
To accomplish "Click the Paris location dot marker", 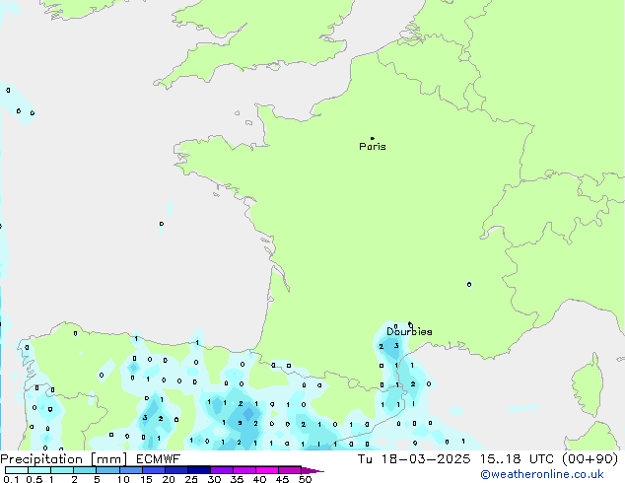I will click(x=373, y=138).
